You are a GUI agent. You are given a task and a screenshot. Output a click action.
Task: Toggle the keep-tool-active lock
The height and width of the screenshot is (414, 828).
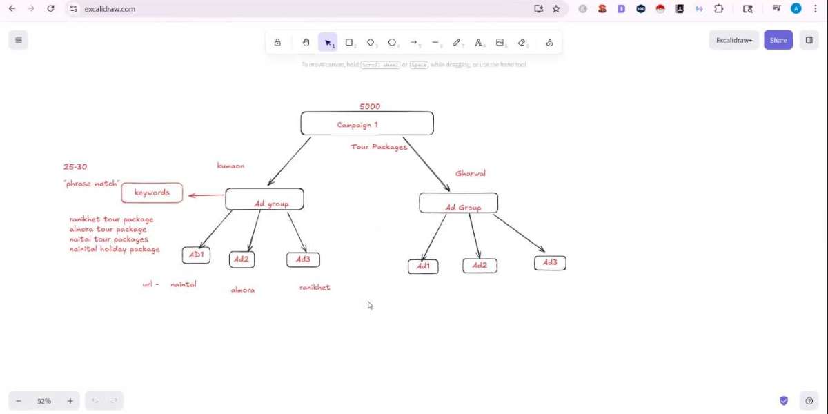[277, 42]
